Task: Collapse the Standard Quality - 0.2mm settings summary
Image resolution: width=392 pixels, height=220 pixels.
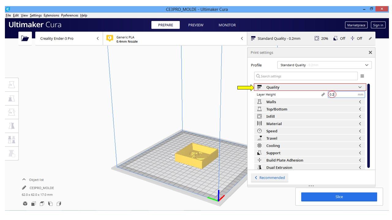Action: click(311, 38)
